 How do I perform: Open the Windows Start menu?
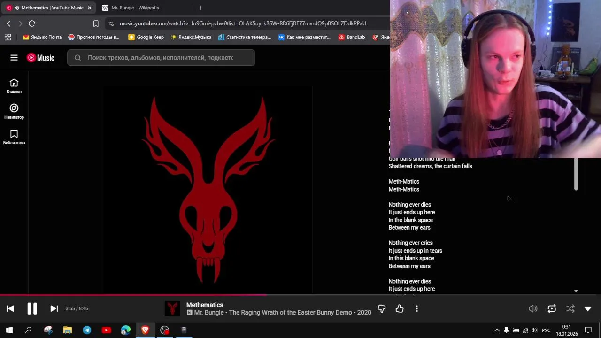[x=9, y=330]
